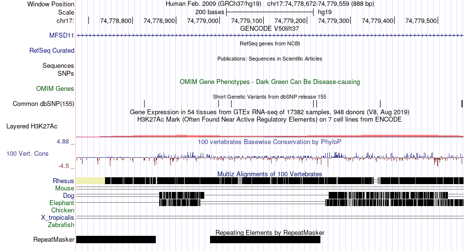Click the Window Position label
The height and width of the screenshot is (251, 464).
51,4
